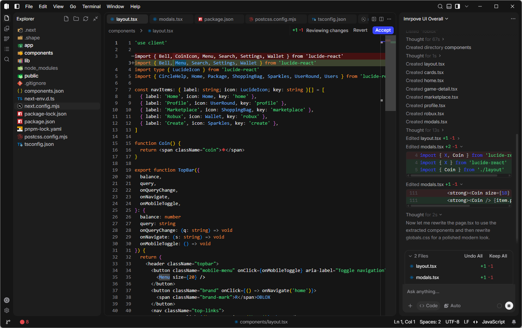
Task: Collapse the '2 Files' changes list
Action: click(x=418, y=256)
